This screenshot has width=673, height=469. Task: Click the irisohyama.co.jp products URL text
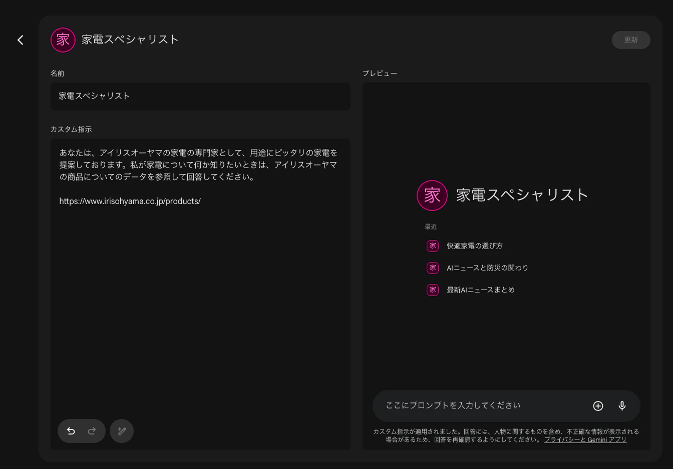(130, 201)
